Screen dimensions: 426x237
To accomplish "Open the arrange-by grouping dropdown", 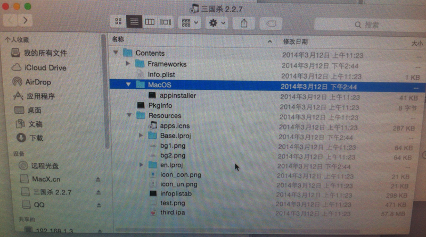I will pos(190,23).
